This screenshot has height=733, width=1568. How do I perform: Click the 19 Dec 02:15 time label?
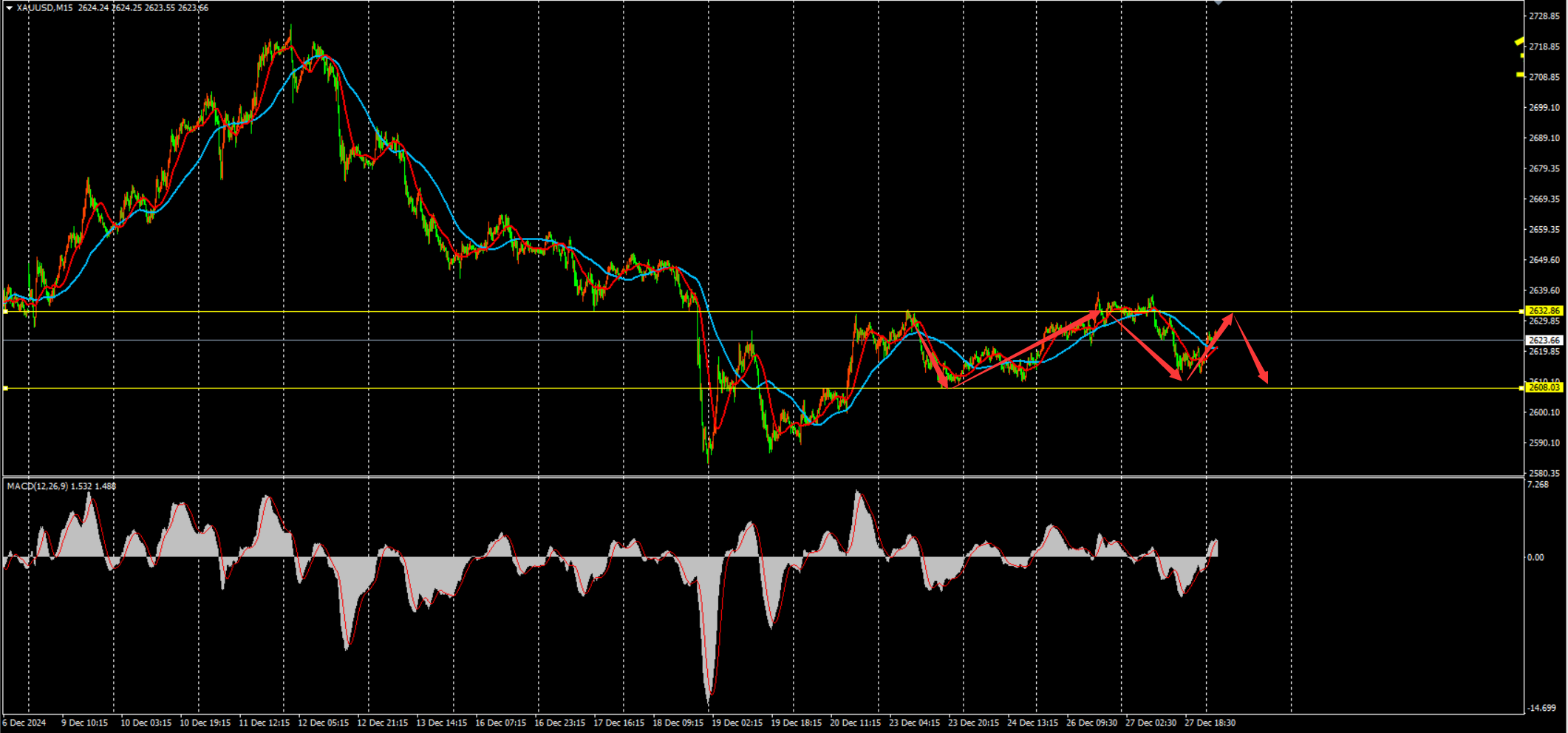(737, 723)
